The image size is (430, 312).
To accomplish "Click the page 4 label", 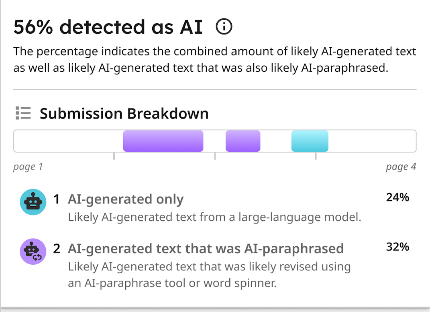I will coord(401,167).
